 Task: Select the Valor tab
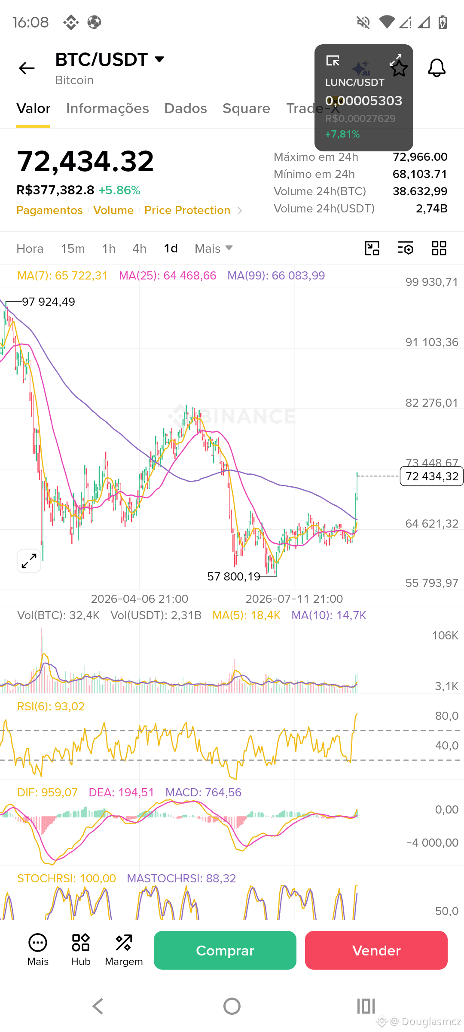[34, 108]
